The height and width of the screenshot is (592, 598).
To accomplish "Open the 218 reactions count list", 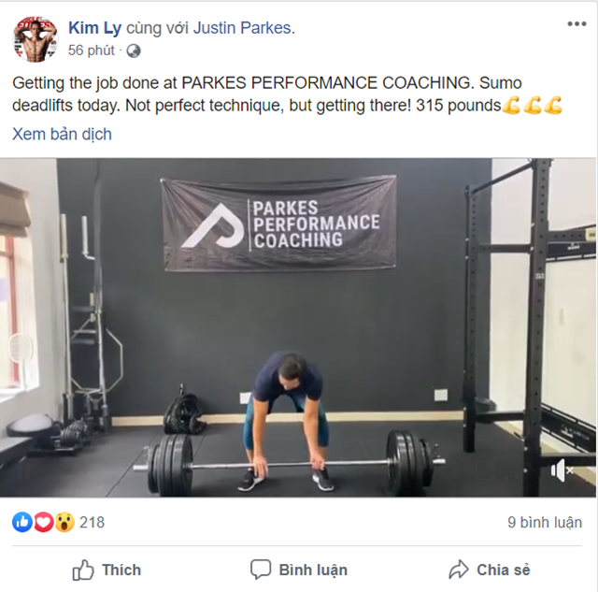I will click(92, 522).
